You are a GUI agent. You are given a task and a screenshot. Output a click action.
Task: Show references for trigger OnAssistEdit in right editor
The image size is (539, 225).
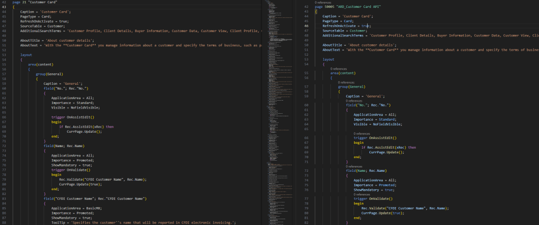tap(362, 133)
